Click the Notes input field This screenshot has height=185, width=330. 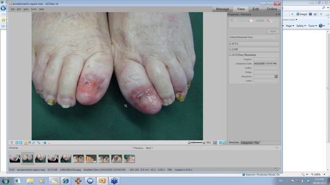[266, 72]
